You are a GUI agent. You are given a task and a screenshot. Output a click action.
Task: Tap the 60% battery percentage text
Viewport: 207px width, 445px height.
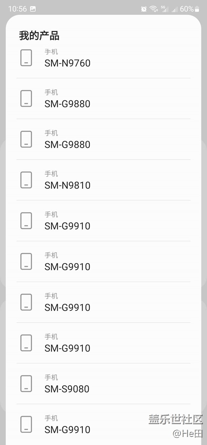[x=186, y=9]
